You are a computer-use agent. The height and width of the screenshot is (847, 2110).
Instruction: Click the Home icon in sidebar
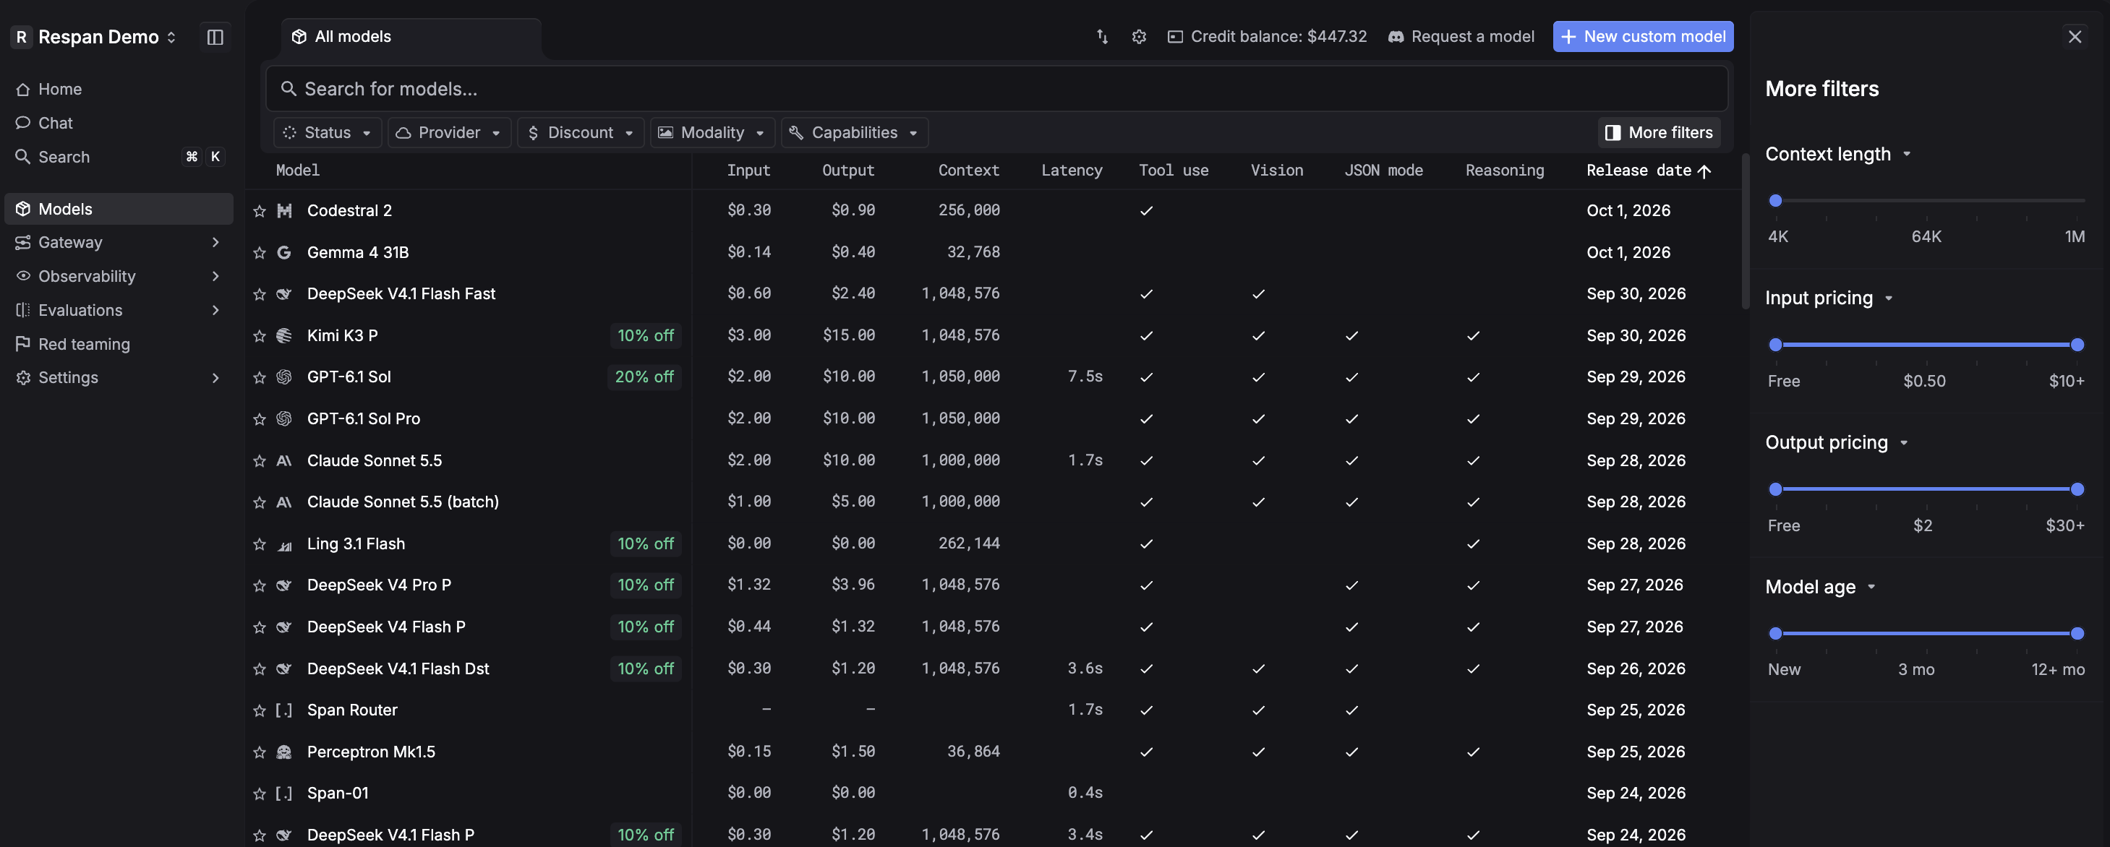pos(23,89)
